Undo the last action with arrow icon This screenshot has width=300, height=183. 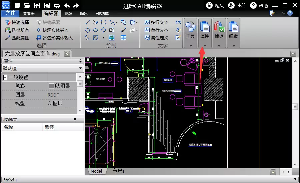click(x=67, y=6)
